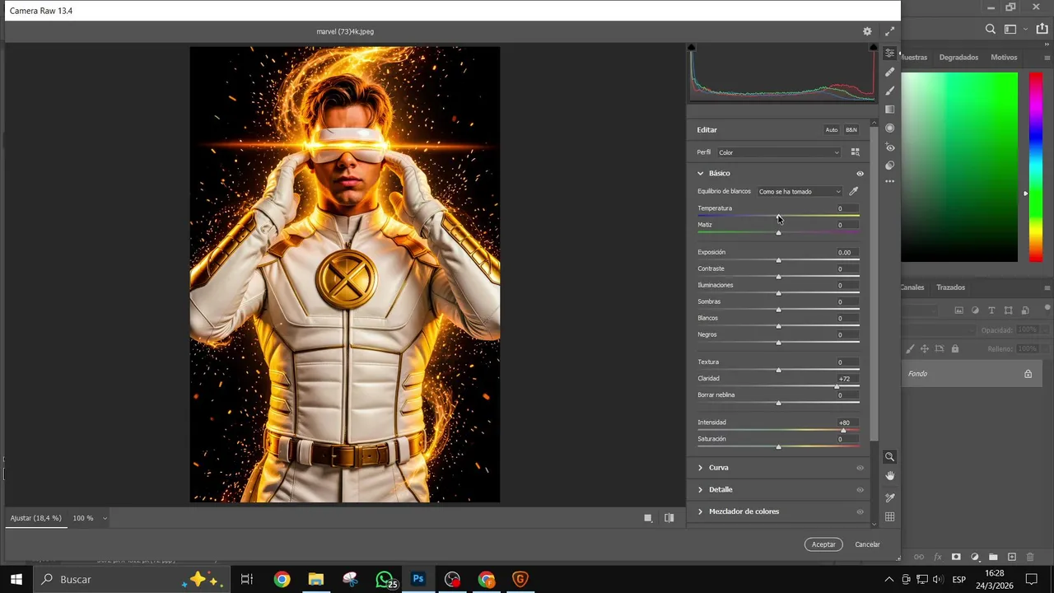Toggle full screen mode in Camera Raw
Screen dimensions: 1054x593
pos(889,31)
